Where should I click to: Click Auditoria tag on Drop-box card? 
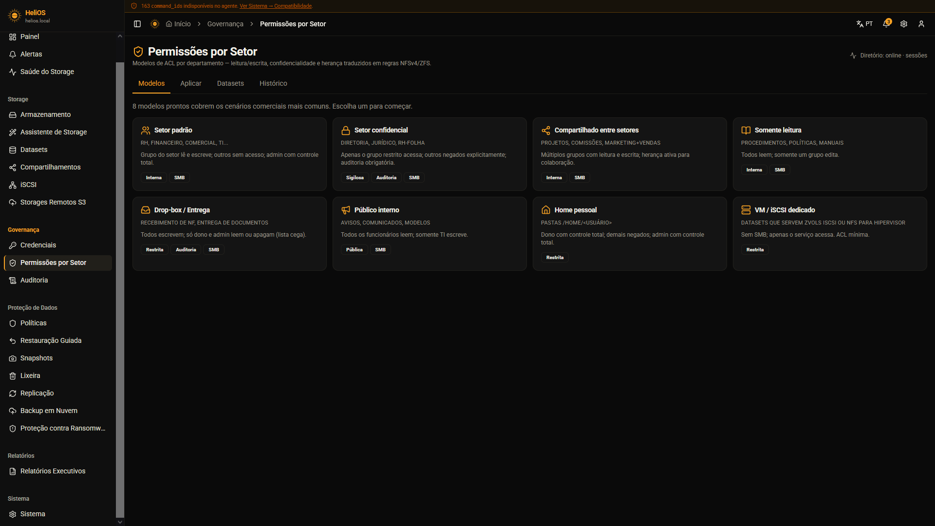[x=186, y=250]
